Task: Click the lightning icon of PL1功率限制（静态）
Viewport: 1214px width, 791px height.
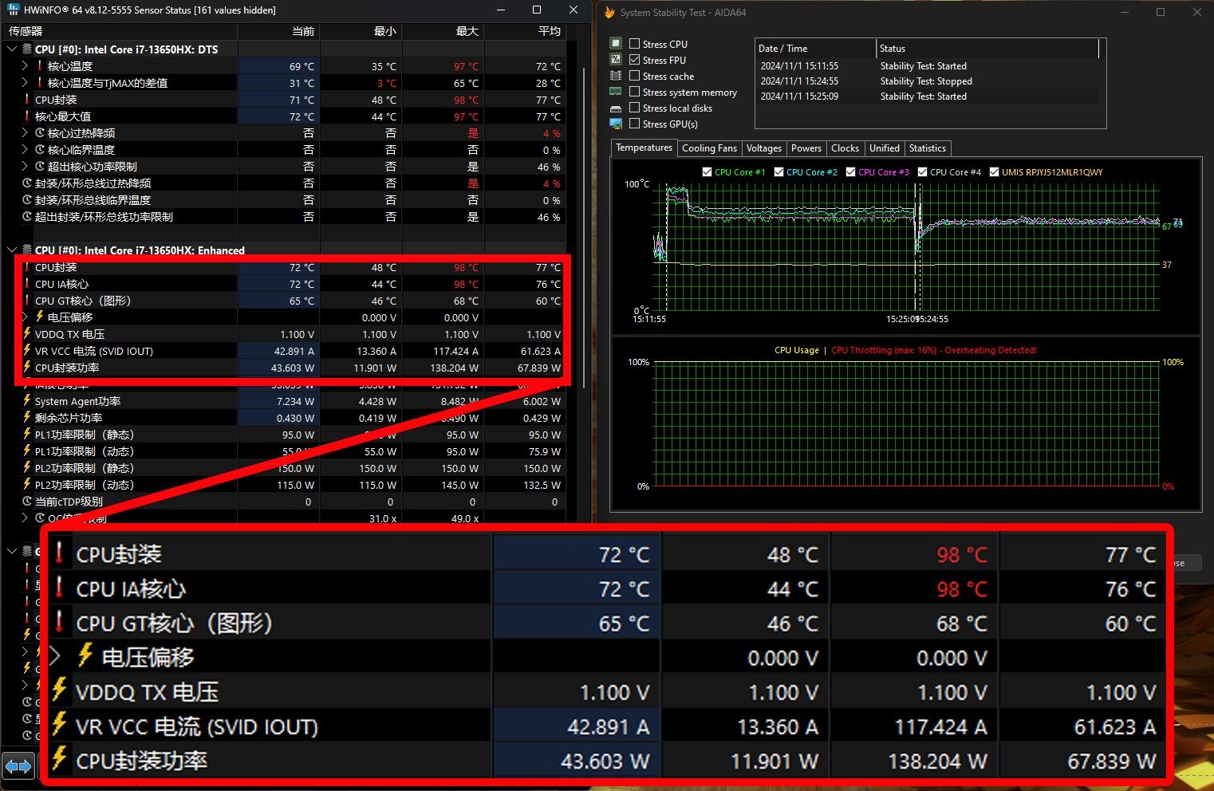Action: pyautogui.click(x=27, y=435)
